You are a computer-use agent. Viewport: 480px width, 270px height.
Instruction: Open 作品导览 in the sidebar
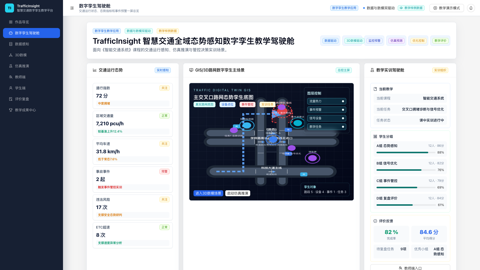point(31,22)
